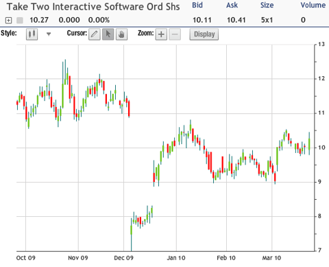Click the price axis label 12
Viewport: 329px width, 267px height.
point(321,78)
